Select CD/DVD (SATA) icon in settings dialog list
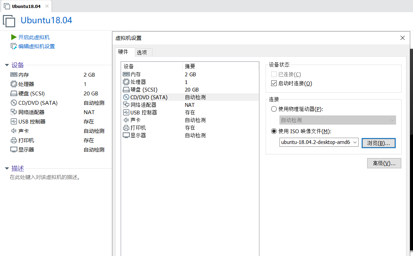Viewport: 413px width, 256px height. click(126, 97)
